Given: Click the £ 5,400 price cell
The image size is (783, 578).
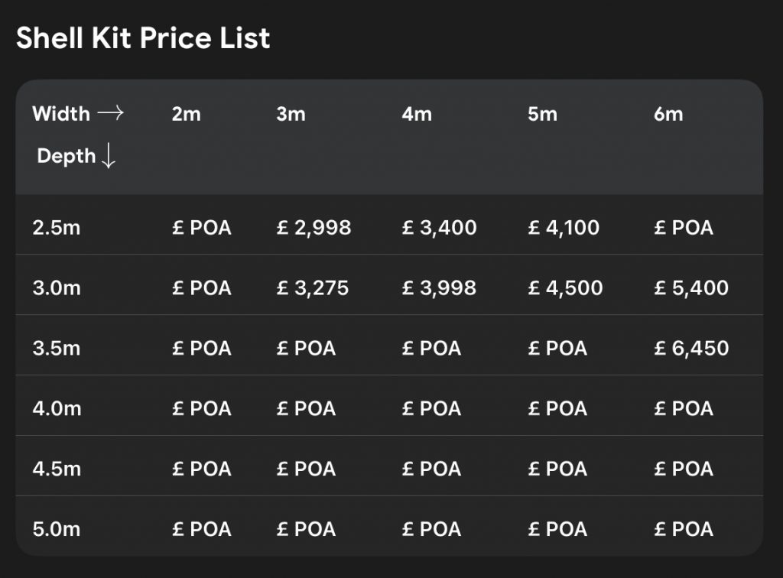Looking at the screenshot, I should point(691,287).
